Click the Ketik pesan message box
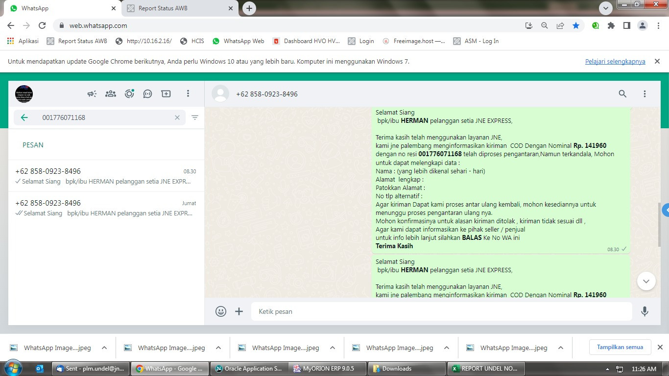 tap(442, 311)
